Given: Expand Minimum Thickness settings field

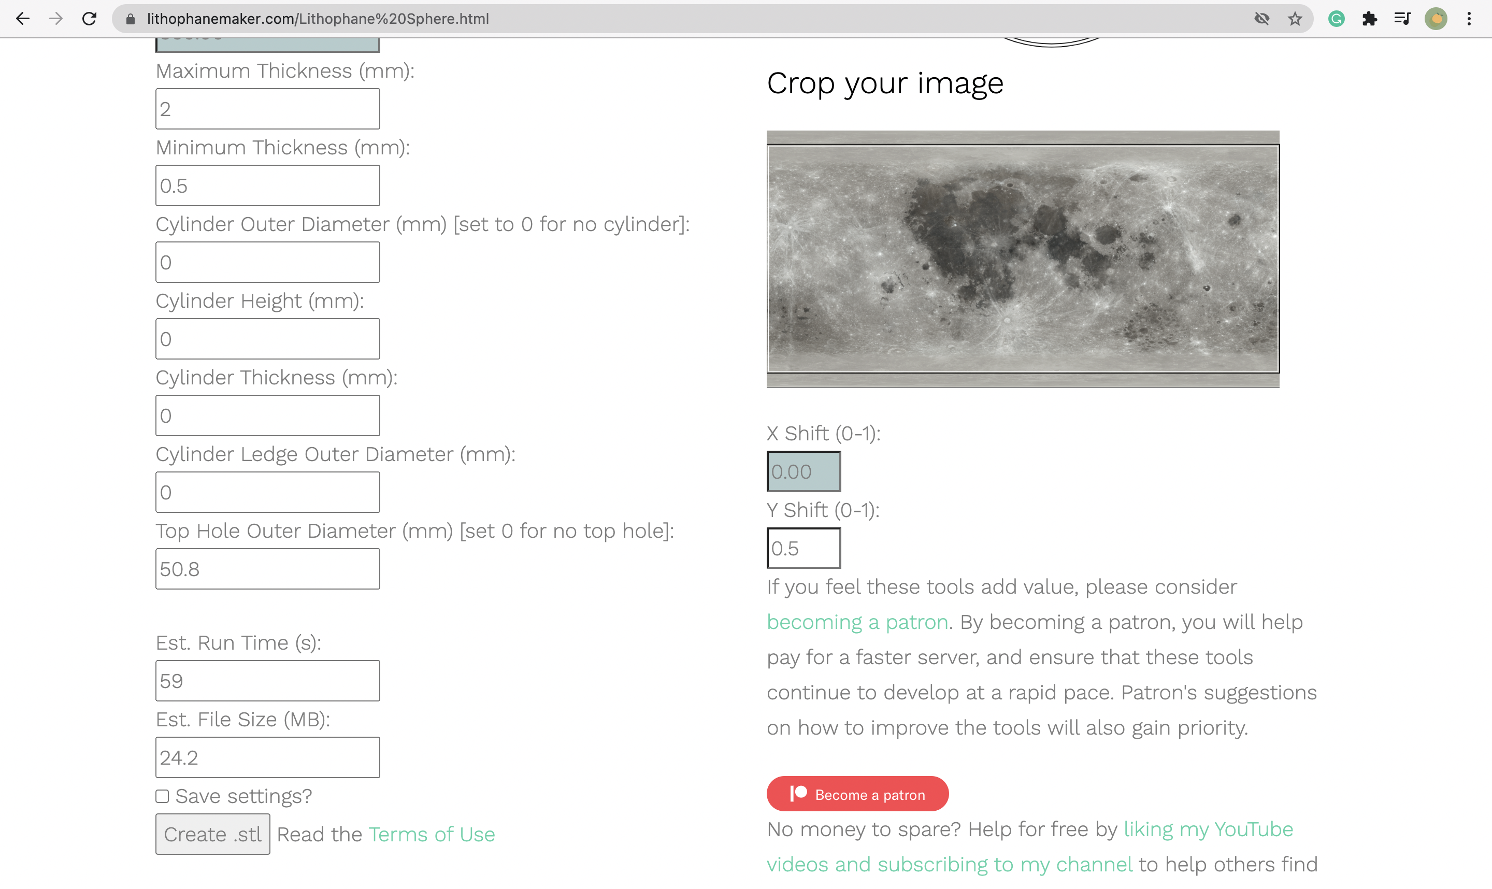Looking at the screenshot, I should click(x=267, y=187).
